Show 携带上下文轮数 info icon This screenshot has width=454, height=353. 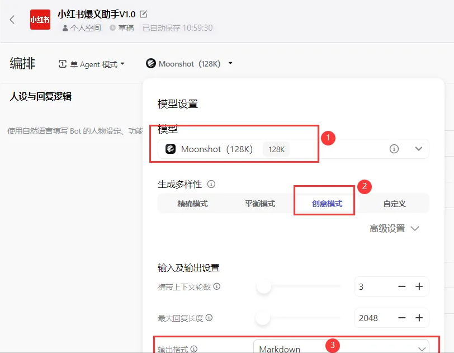[x=217, y=286]
